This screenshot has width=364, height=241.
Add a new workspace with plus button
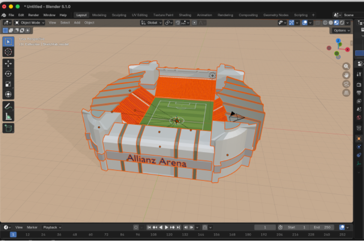pos(313,15)
